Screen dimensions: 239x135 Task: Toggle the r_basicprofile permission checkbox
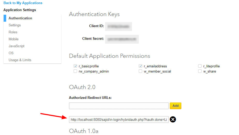click(x=75, y=66)
